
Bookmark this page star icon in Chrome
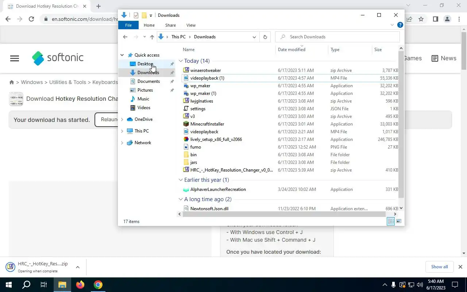pos(421,19)
